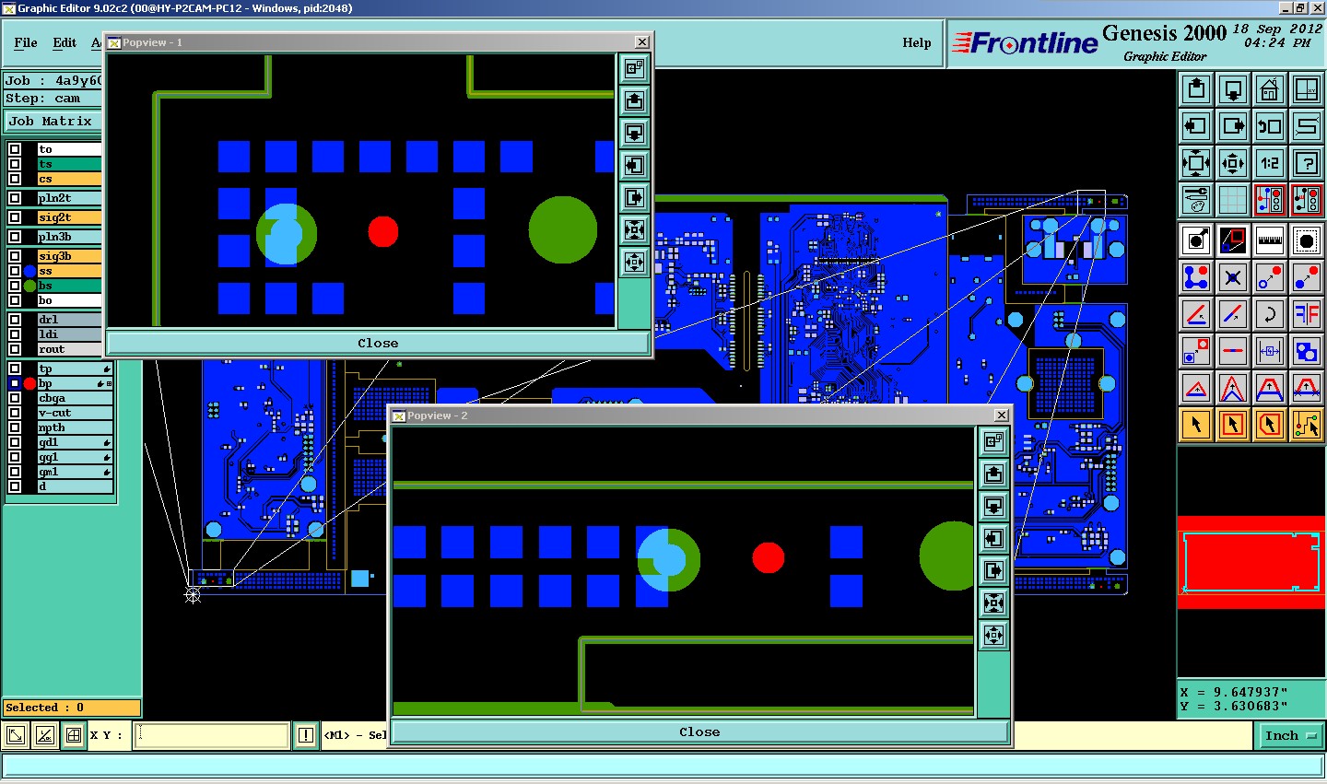Click the blue color dot on layer ss

(x=29, y=271)
